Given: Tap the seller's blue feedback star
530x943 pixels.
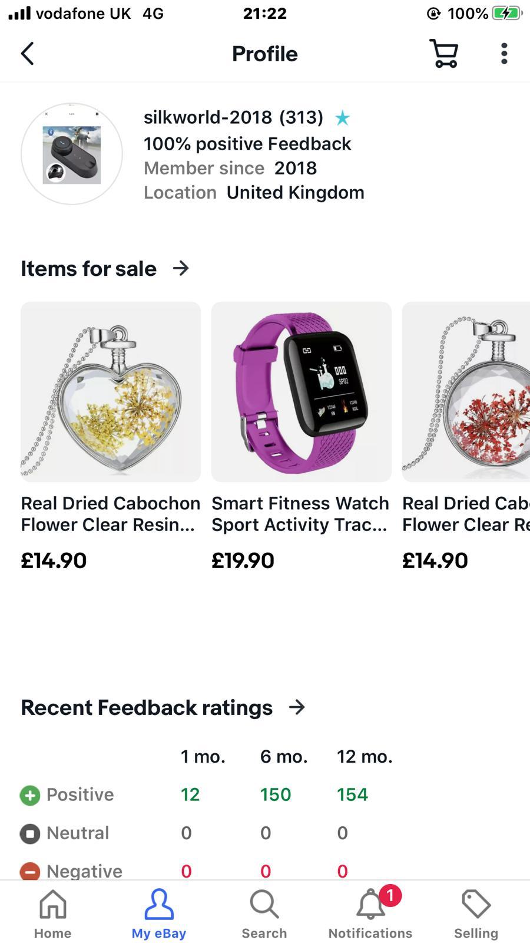Looking at the screenshot, I should point(342,118).
